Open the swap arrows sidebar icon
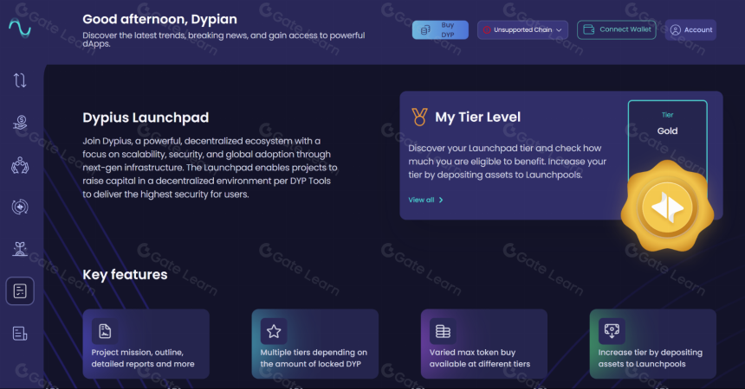The image size is (745, 389). tap(20, 80)
